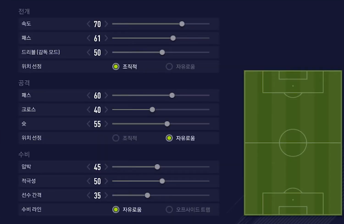This screenshot has height=224, width=344.
Task: Decrease 드리블 (감독 모드) value with left arrow
Action: tap(88, 52)
